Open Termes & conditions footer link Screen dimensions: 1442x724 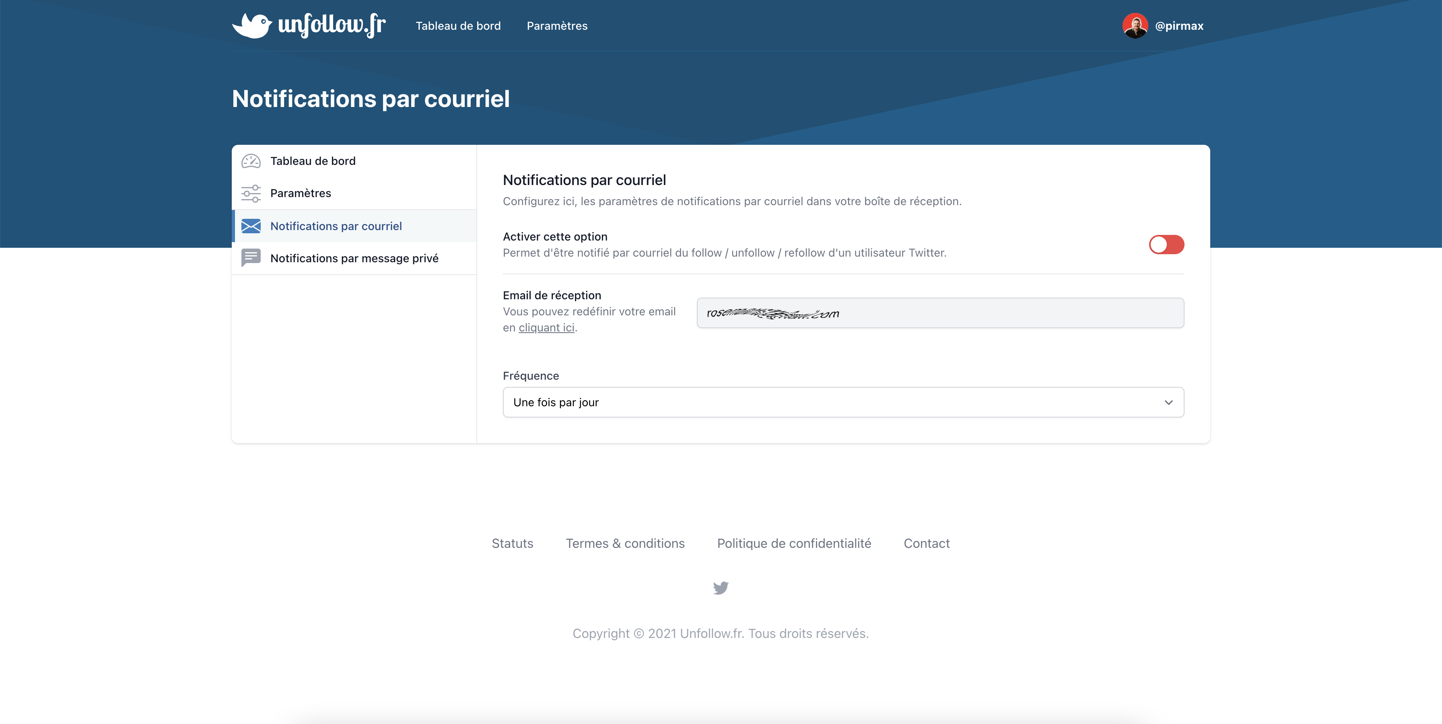coord(625,543)
